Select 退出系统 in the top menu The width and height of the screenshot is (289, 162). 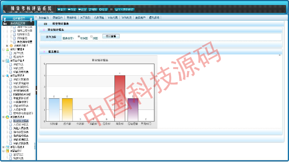pos(154,18)
